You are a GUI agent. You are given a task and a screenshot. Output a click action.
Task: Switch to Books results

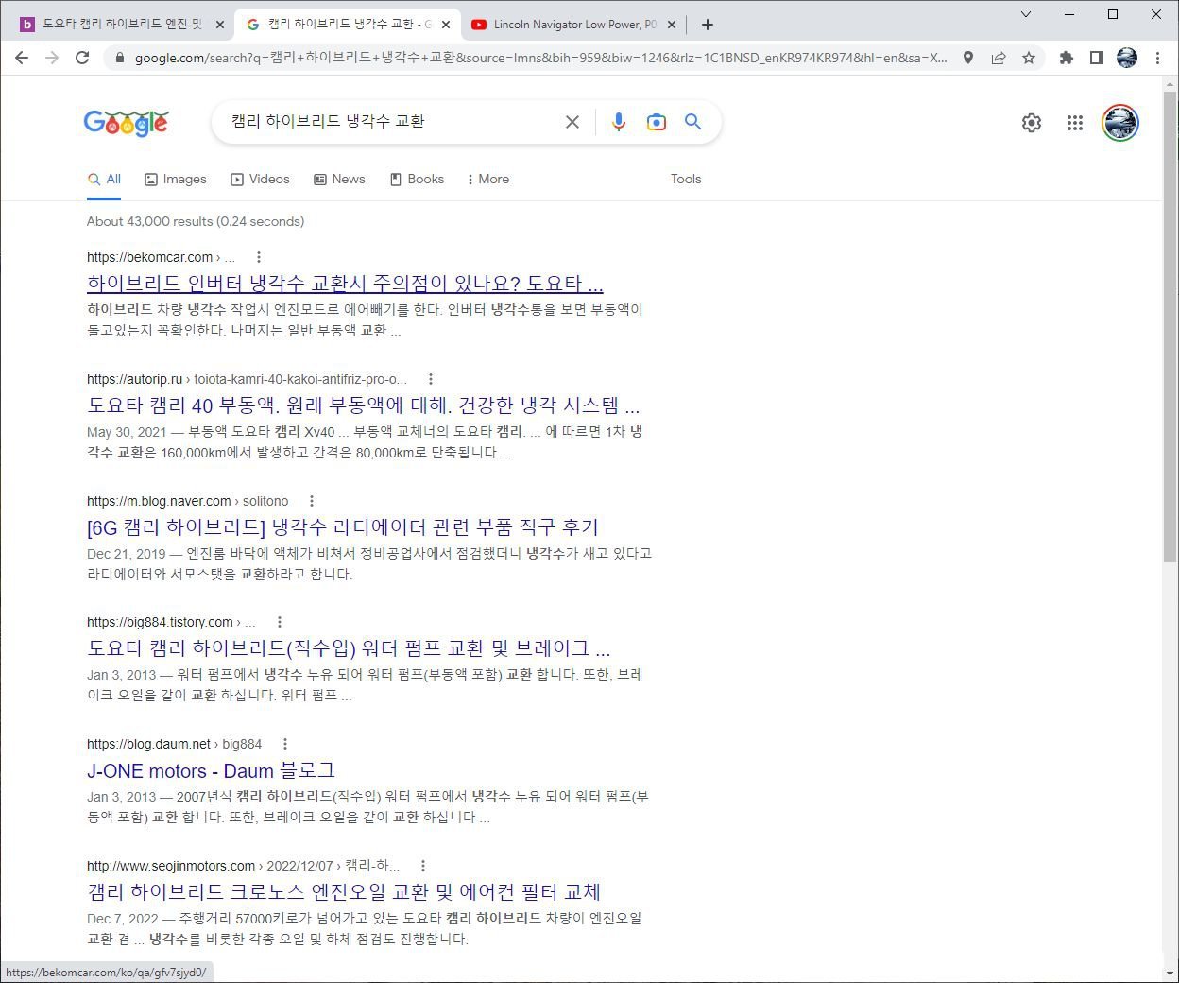[x=417, y=179]
